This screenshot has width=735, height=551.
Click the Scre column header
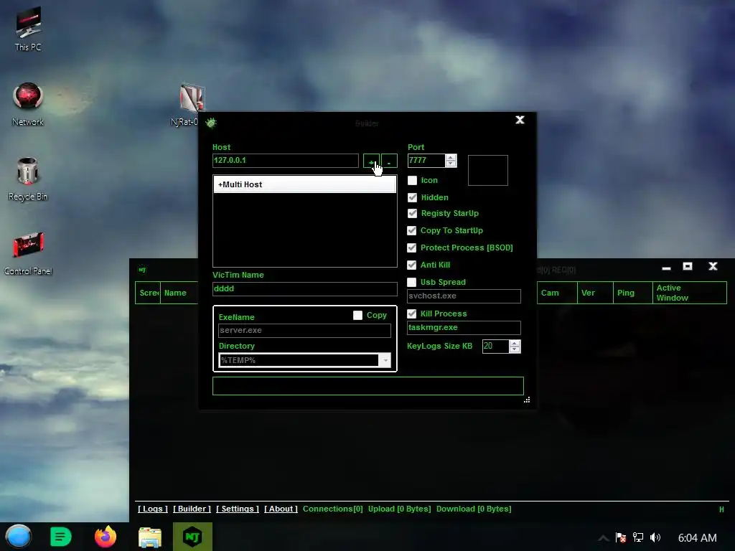[148, 293]
